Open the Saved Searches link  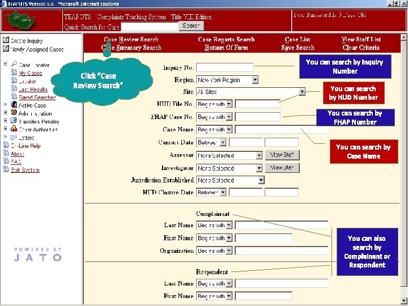coord(37,97)
